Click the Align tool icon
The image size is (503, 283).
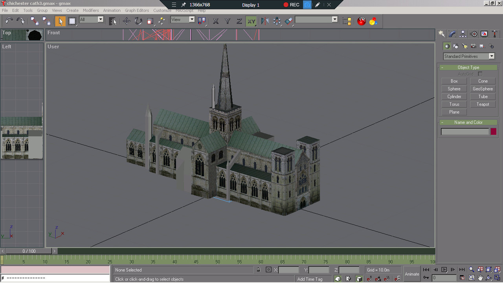point(289,21)
